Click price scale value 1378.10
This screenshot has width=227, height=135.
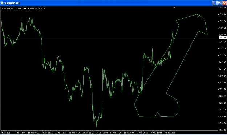[223, 14]
